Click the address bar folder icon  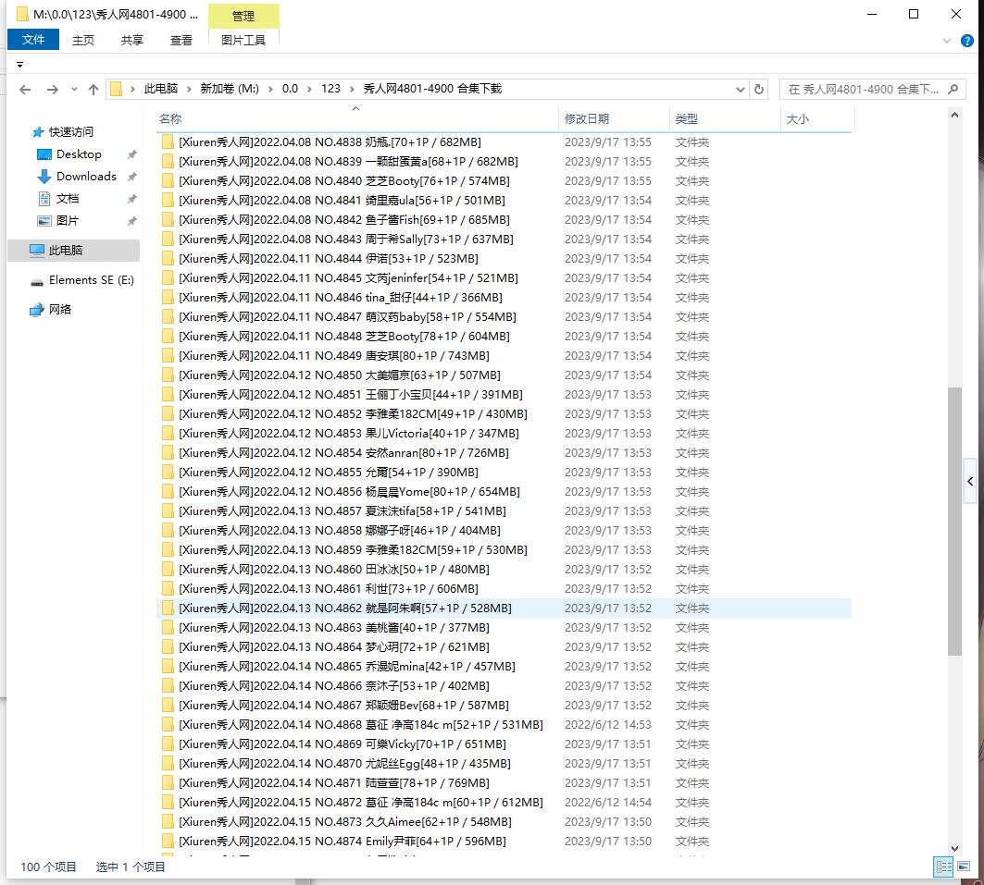116,89
